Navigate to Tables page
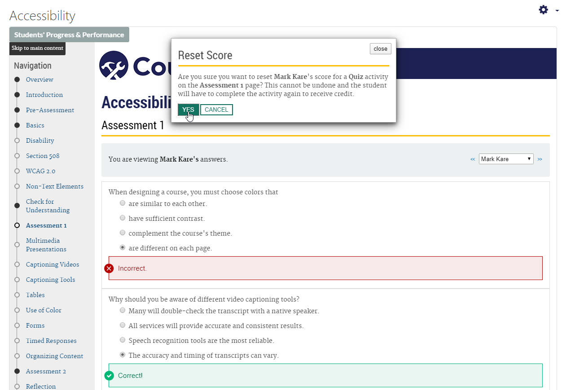Screen dimensions: 566x390 pos(35,295)
